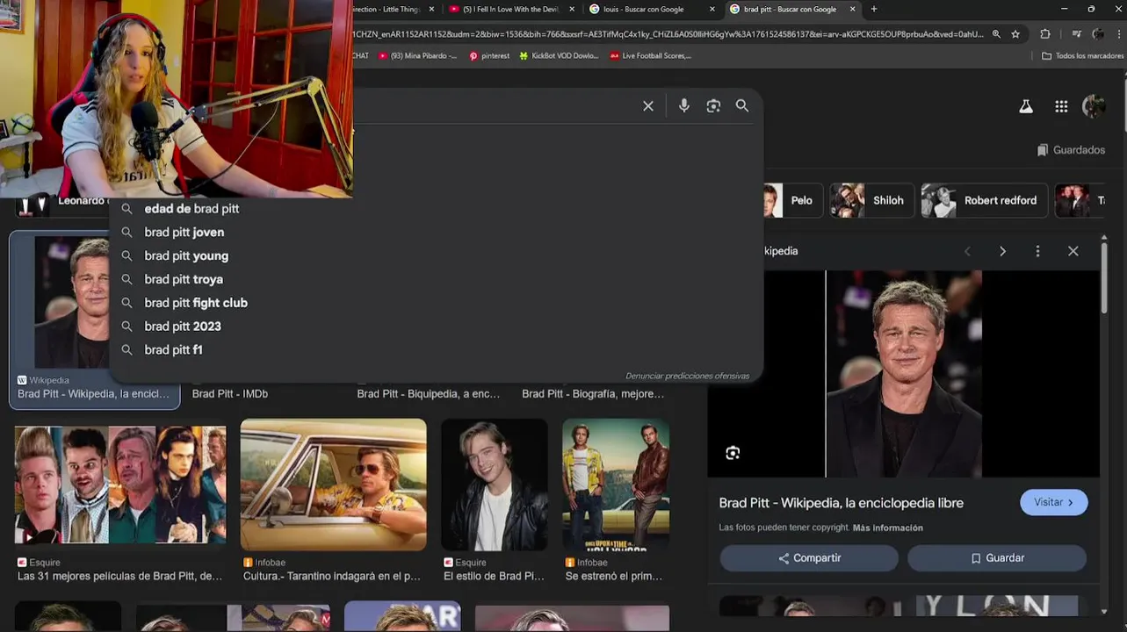The height and width of the screenshot is (632, 1127).
Task: Bookmark this page with the star icon
Action: tap(1015, 34)
